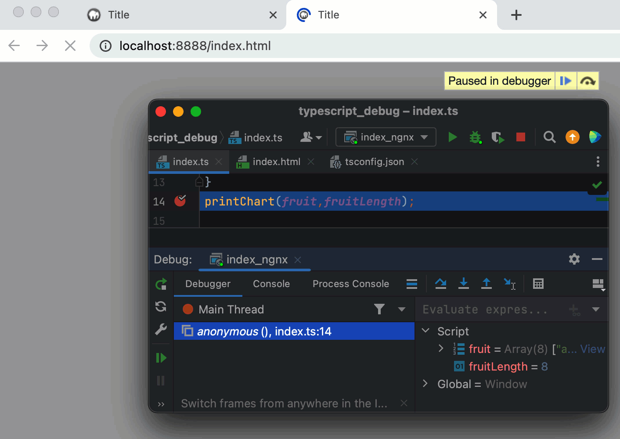Open the Evaluate Expression calculator icon
This screenshot has height=439, width=620.
click(538, 284)
